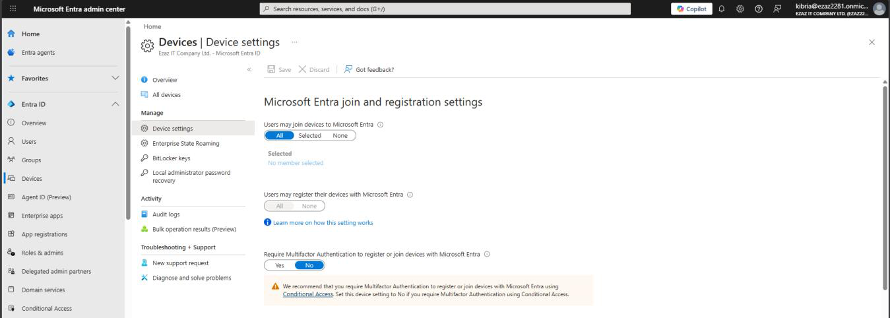Click the Discard toolbar button
The height and width of the screenshot is (318, 890).
(314, 69)
